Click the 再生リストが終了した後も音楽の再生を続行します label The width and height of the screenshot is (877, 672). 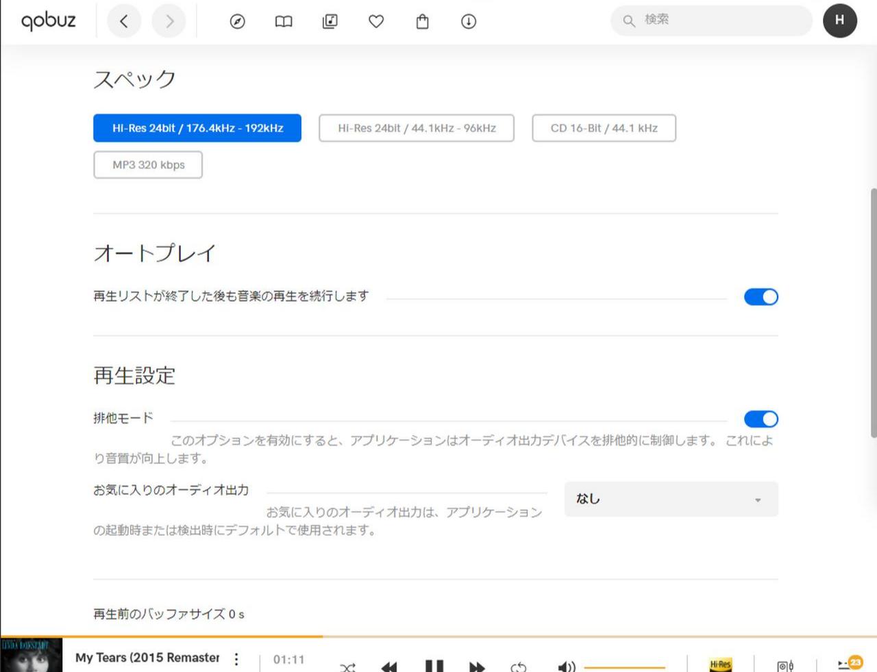point(231,296)
